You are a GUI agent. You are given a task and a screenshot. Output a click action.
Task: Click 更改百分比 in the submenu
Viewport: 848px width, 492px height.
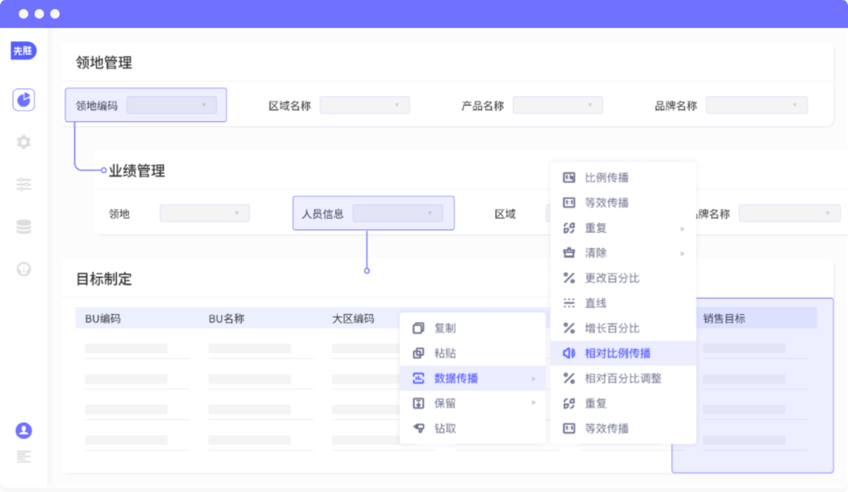click(x=612, y=278)
